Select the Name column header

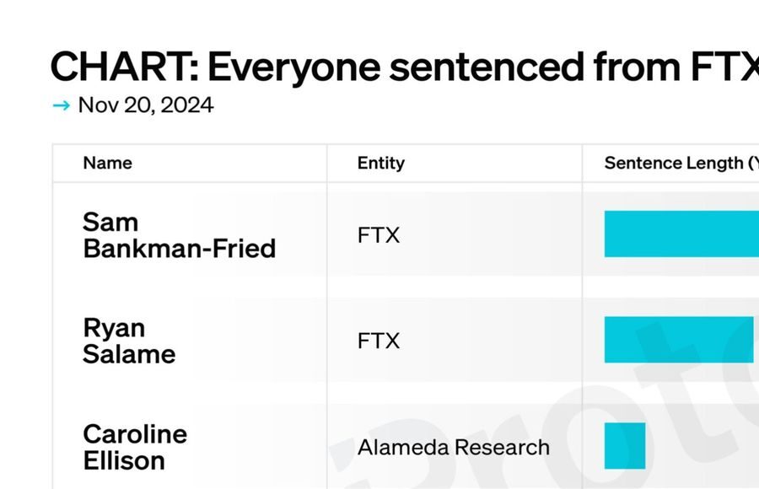click(x=107, y=164)
